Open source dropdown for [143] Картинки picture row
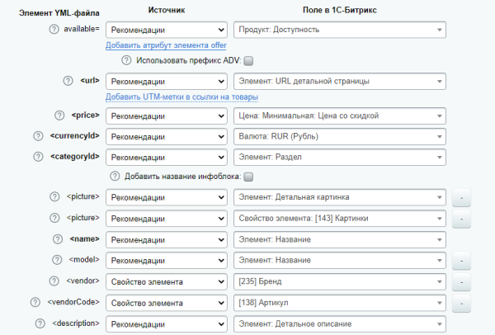The image size is (495, 335). tap(167, 219)
